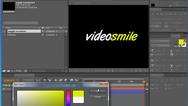This screenshot has width=188, height=106.
Task: Click the timeline ruler at 04s mark
Action: [132, 82]
